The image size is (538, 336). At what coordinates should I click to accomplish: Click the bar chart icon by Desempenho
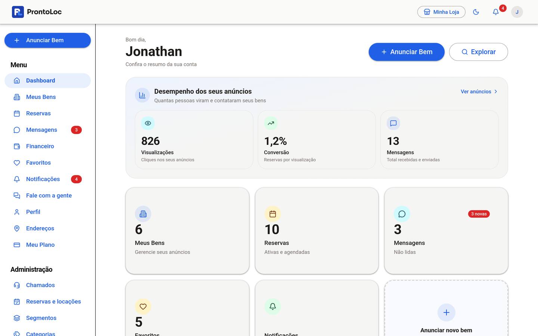tap(142, 95)
